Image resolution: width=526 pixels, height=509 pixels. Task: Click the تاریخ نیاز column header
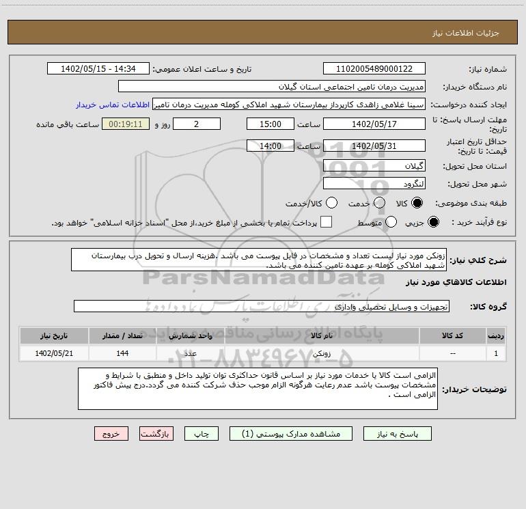point(54,335)
